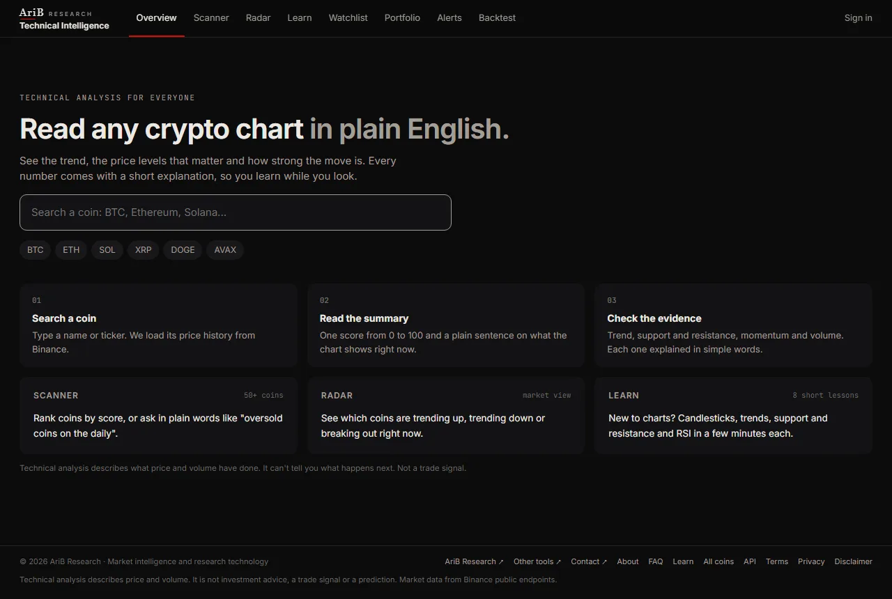Image resolution: width=892 pixels, height=599 pixels.
Task: Click the "Read the summary" step heading
Action: 364,318
